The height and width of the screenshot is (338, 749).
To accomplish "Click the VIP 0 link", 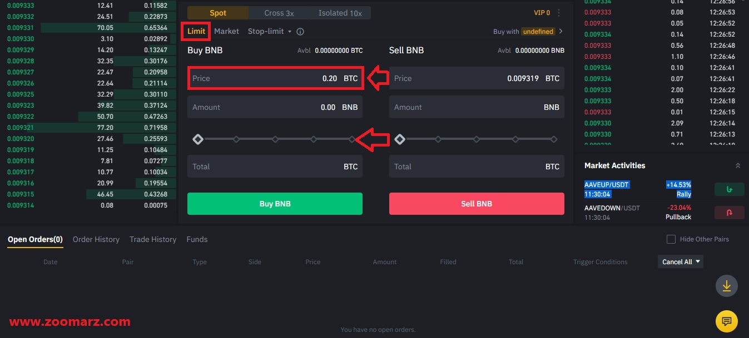I will (542, 13).
